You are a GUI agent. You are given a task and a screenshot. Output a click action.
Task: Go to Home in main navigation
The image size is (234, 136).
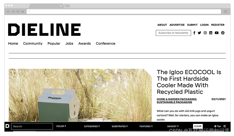13,43
